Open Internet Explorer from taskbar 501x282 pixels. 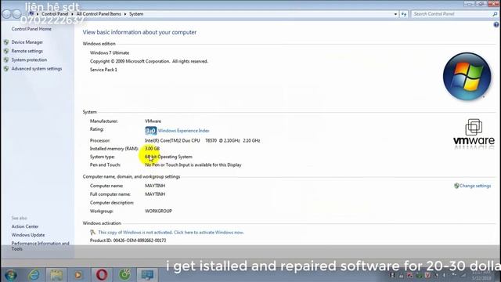coord(34,275)
